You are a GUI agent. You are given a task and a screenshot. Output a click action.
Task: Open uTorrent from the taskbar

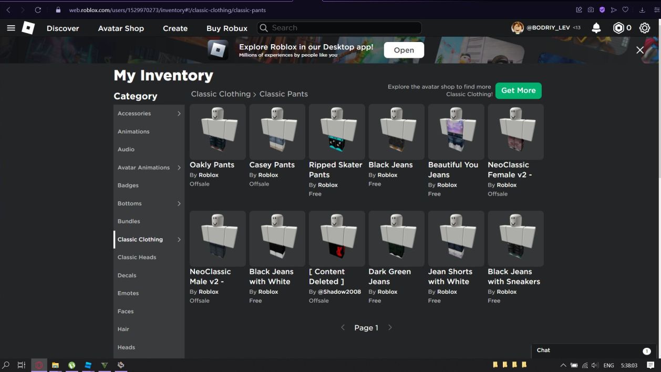[x=71, y=365]
